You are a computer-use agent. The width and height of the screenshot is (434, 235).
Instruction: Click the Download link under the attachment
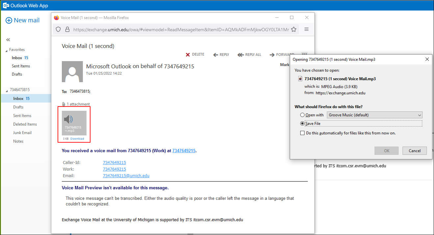(x=77, y=139)
